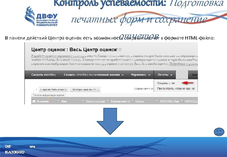Open options chevron for Взвешенная сумма column
The image size is (227, 157).
[x=132, y=100]
